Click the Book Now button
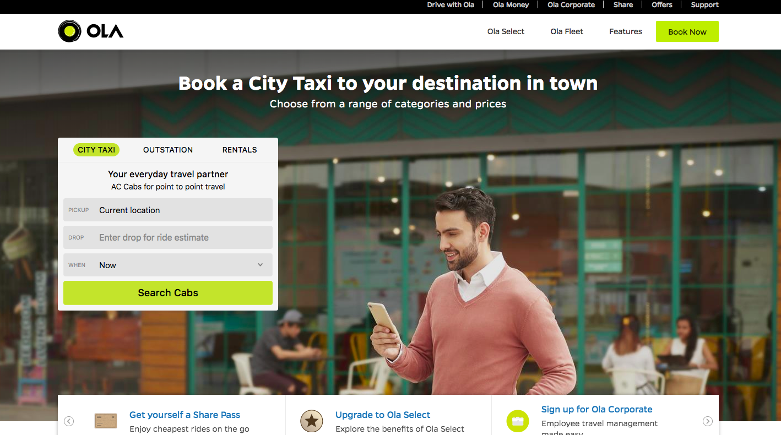The height and width of the screenshot is (435, 781). point(687,31)
